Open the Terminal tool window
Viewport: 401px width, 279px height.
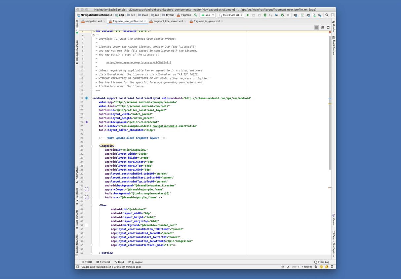[x=103, y=262]
